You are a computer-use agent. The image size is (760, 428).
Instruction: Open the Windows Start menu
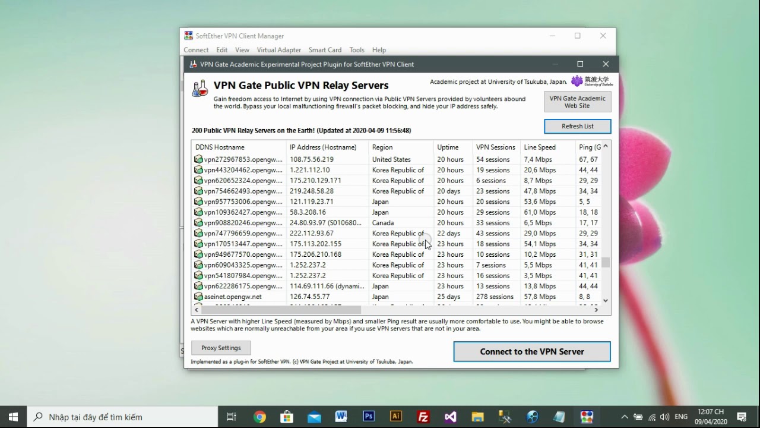13,417
